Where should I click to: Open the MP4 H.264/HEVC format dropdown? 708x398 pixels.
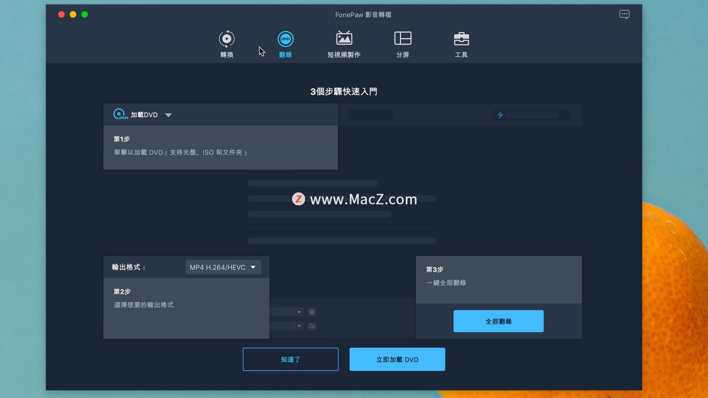pyautogui.click(x=223, y=267)
